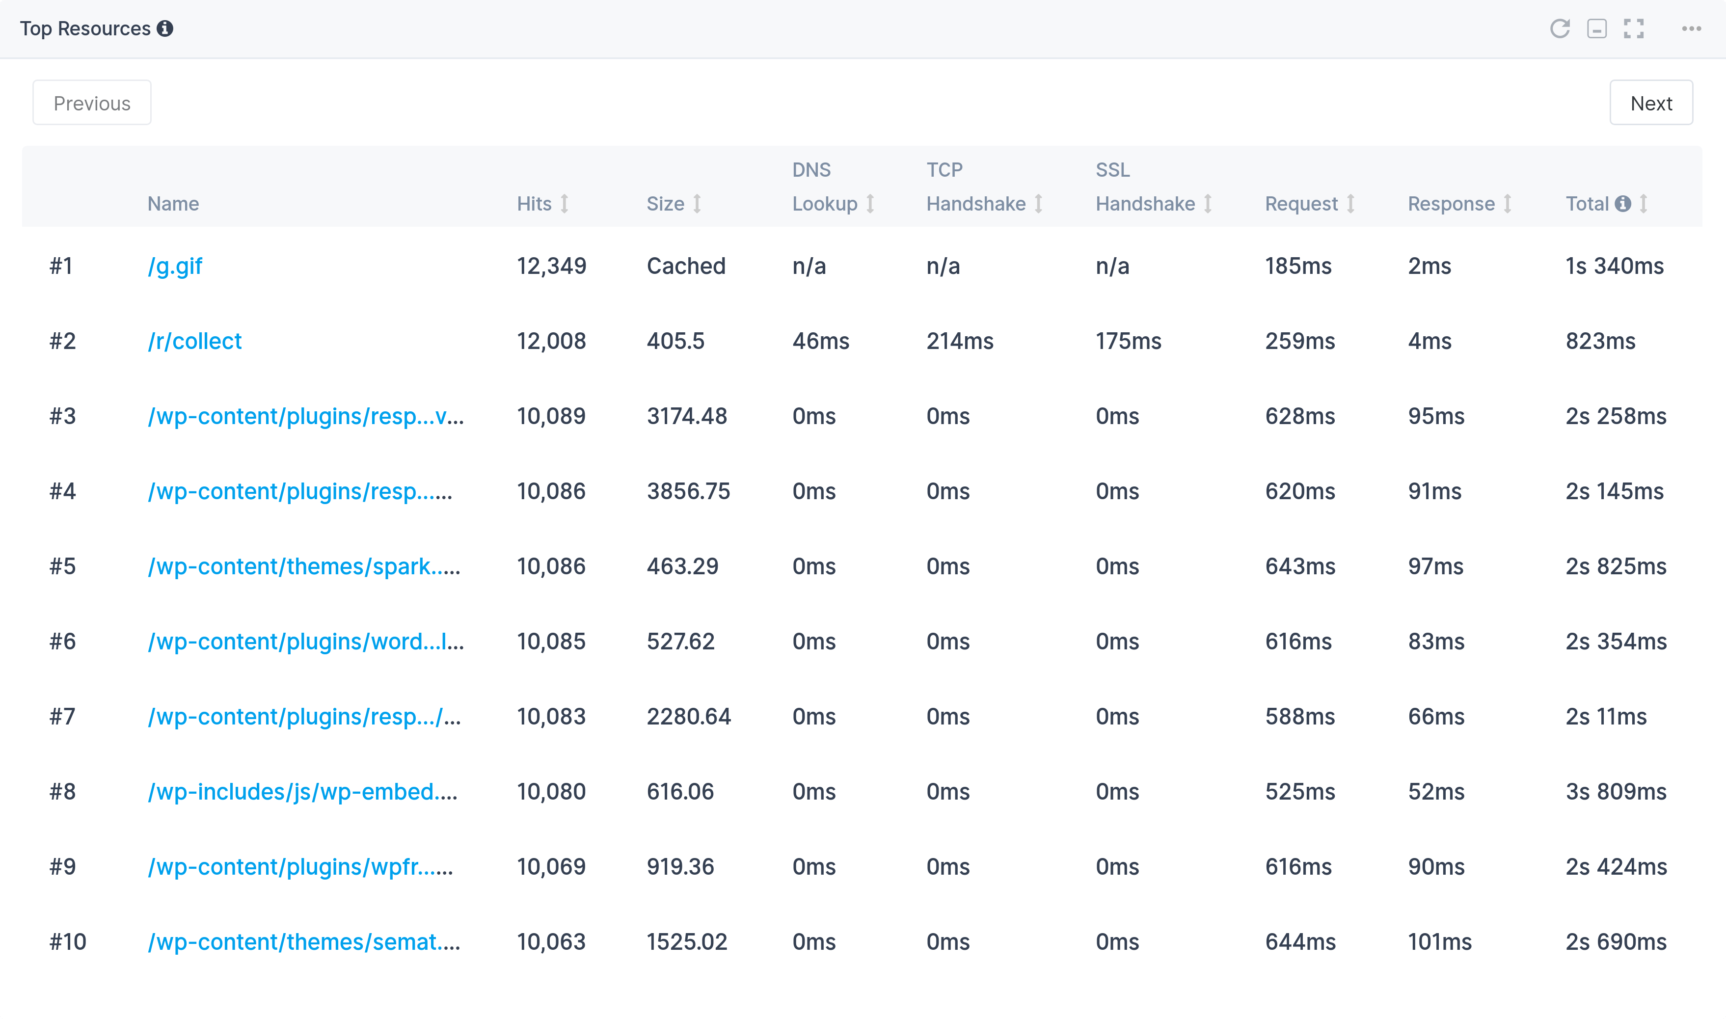This screenshot has height=1019, width=1726.
Task: Select the 12,008 hits value
Action: tap(551, 341)
